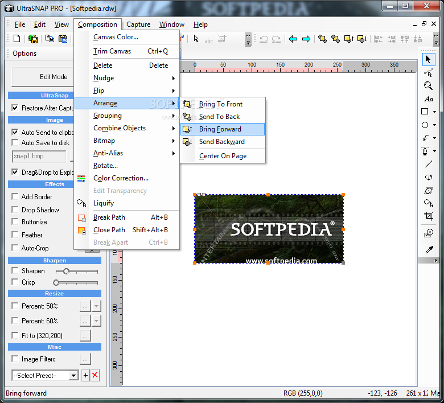Select the Crop tool in toolbox
Screen dimensions: 444x403
tap(429, 216)
